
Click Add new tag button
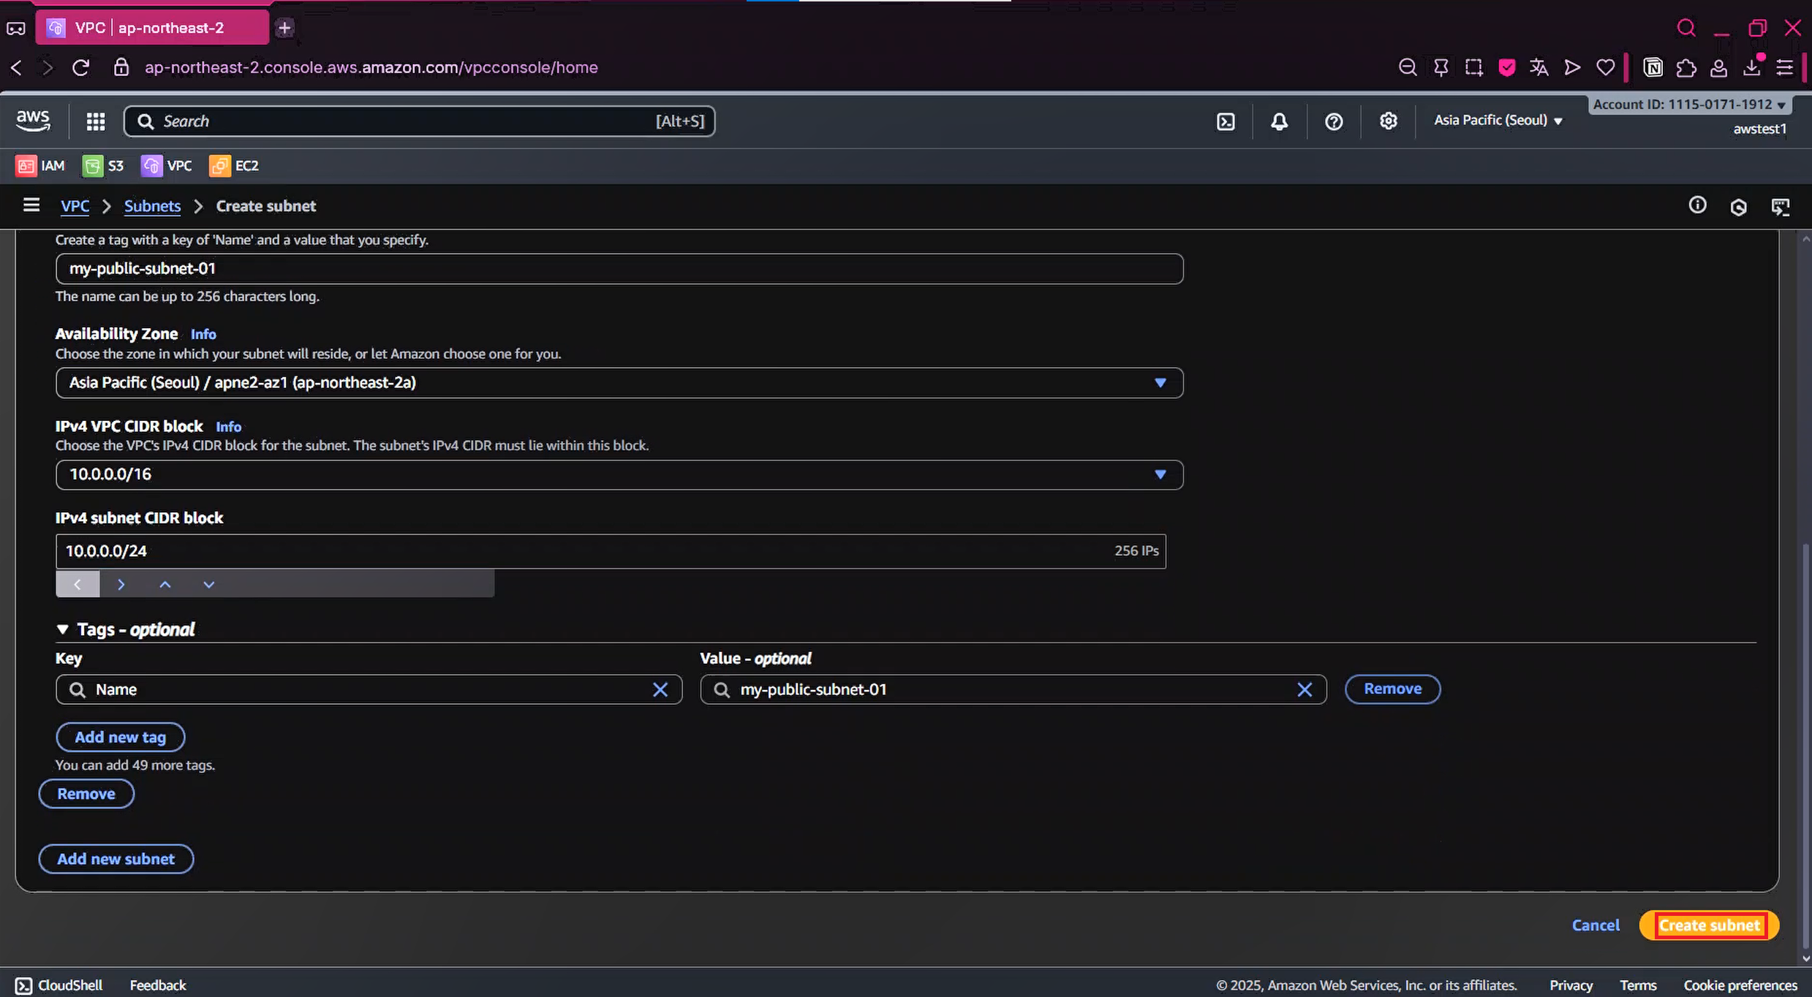click(121, 737)
